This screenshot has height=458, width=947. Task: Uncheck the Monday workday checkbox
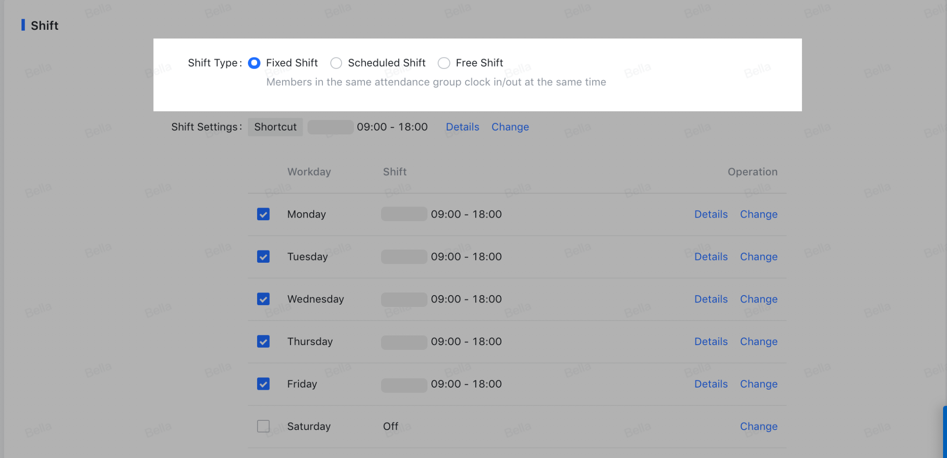[x=263, y=214]
